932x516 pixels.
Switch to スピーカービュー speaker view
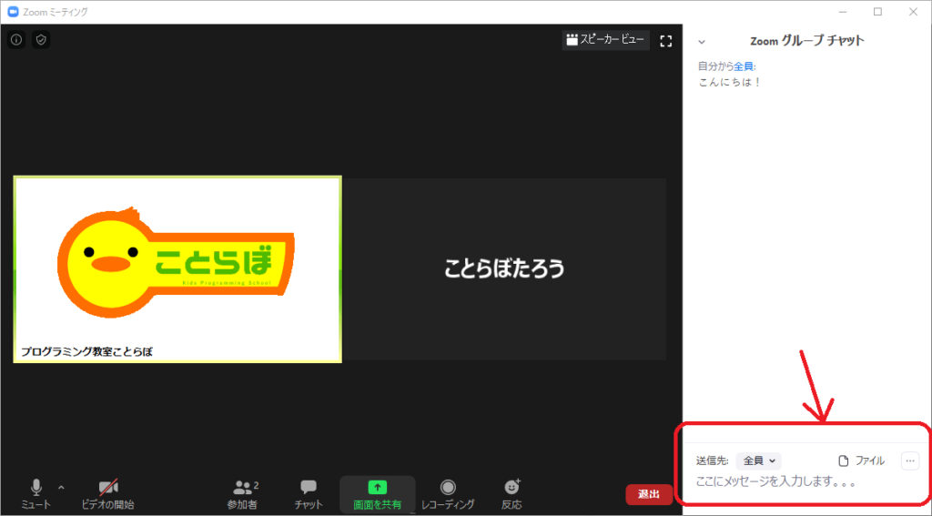(605, 40)
